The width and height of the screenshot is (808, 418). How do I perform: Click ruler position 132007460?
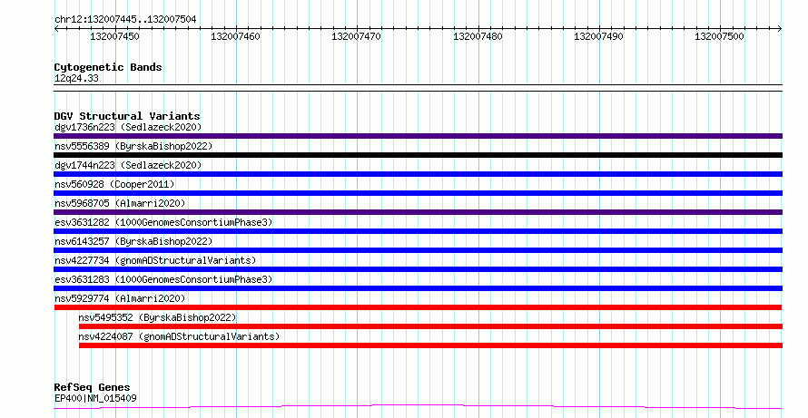click(x=235, y=36)
